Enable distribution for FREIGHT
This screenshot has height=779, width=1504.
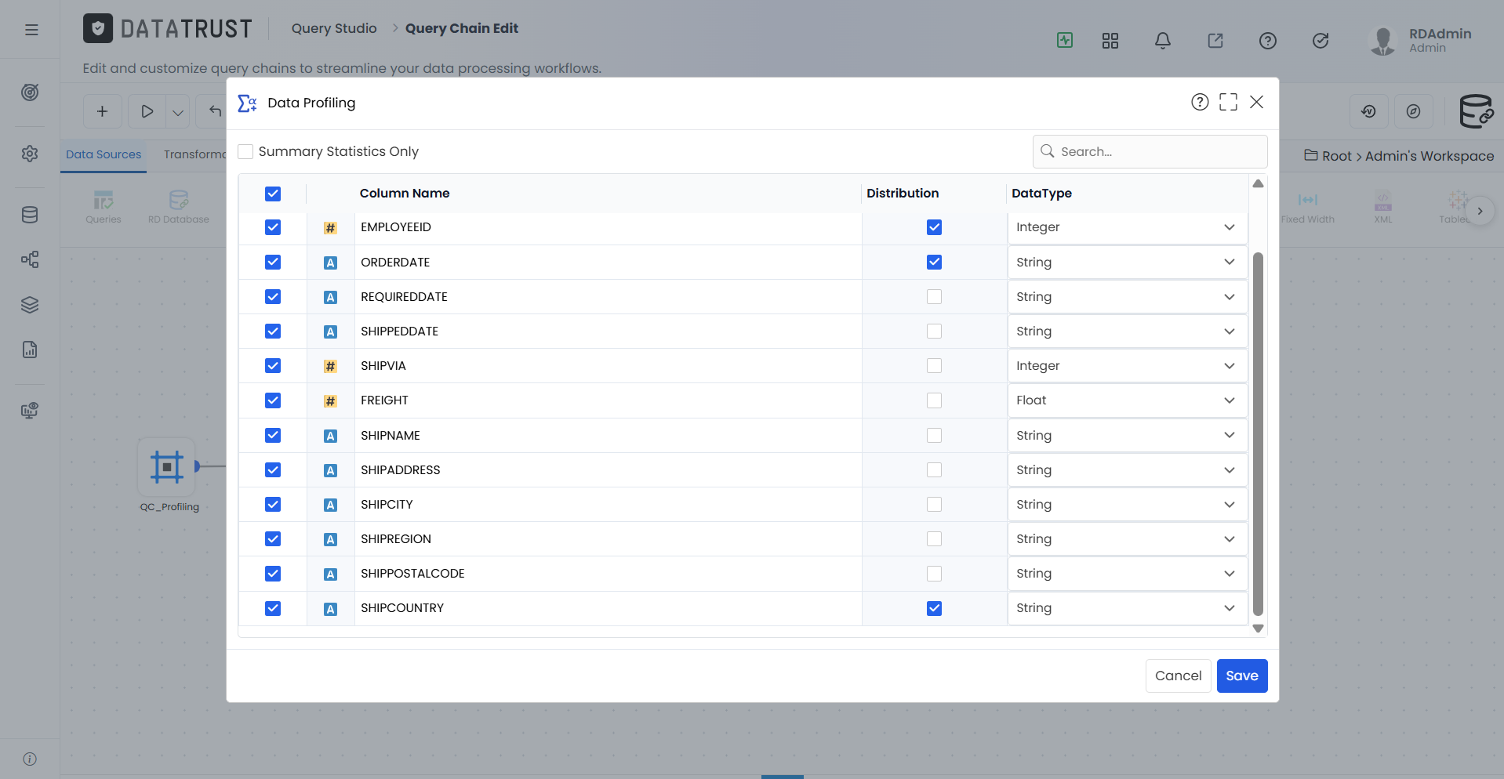934,400
